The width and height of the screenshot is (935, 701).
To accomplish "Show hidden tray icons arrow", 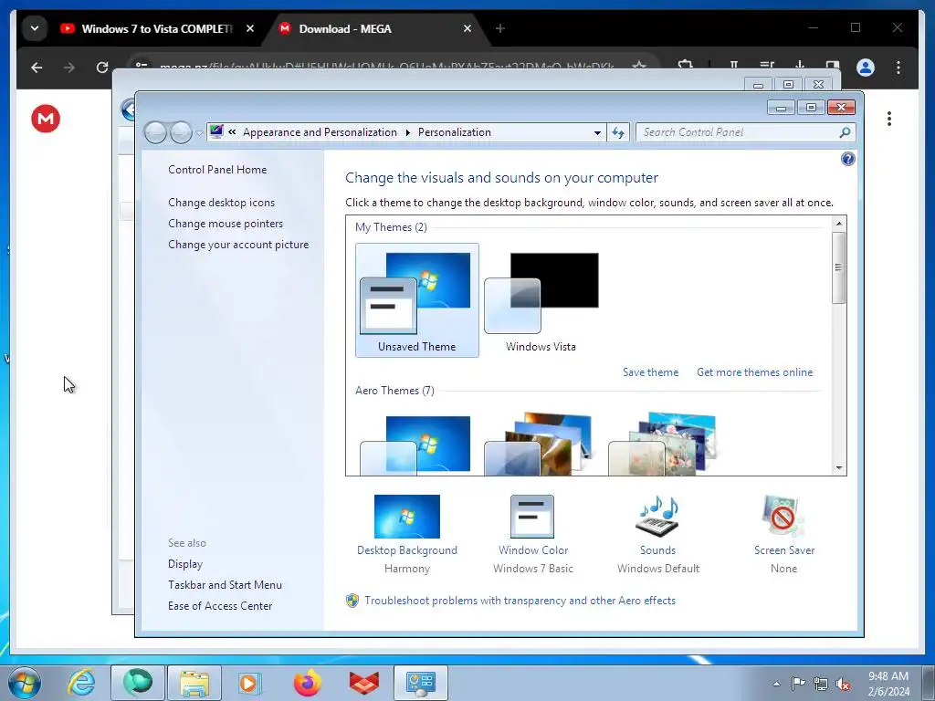I will [x=776, y=684].
